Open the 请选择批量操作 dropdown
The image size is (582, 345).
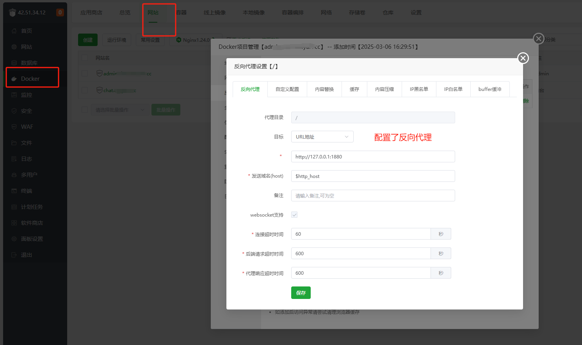(120, 110)
